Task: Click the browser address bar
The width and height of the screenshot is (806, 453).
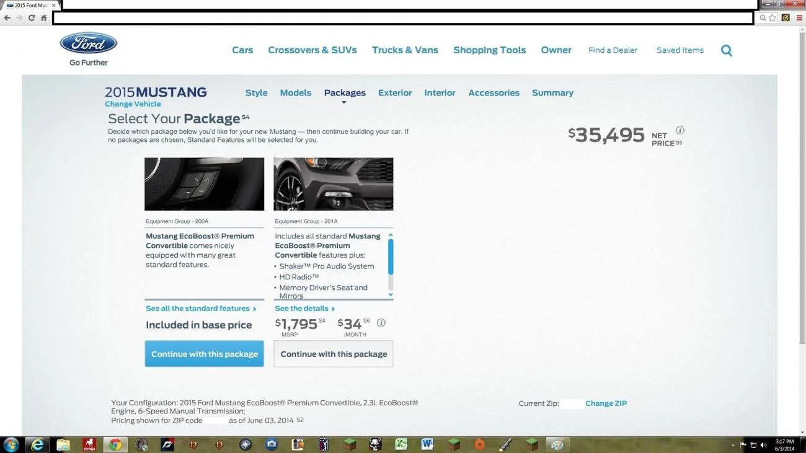Action: point(403,18)
